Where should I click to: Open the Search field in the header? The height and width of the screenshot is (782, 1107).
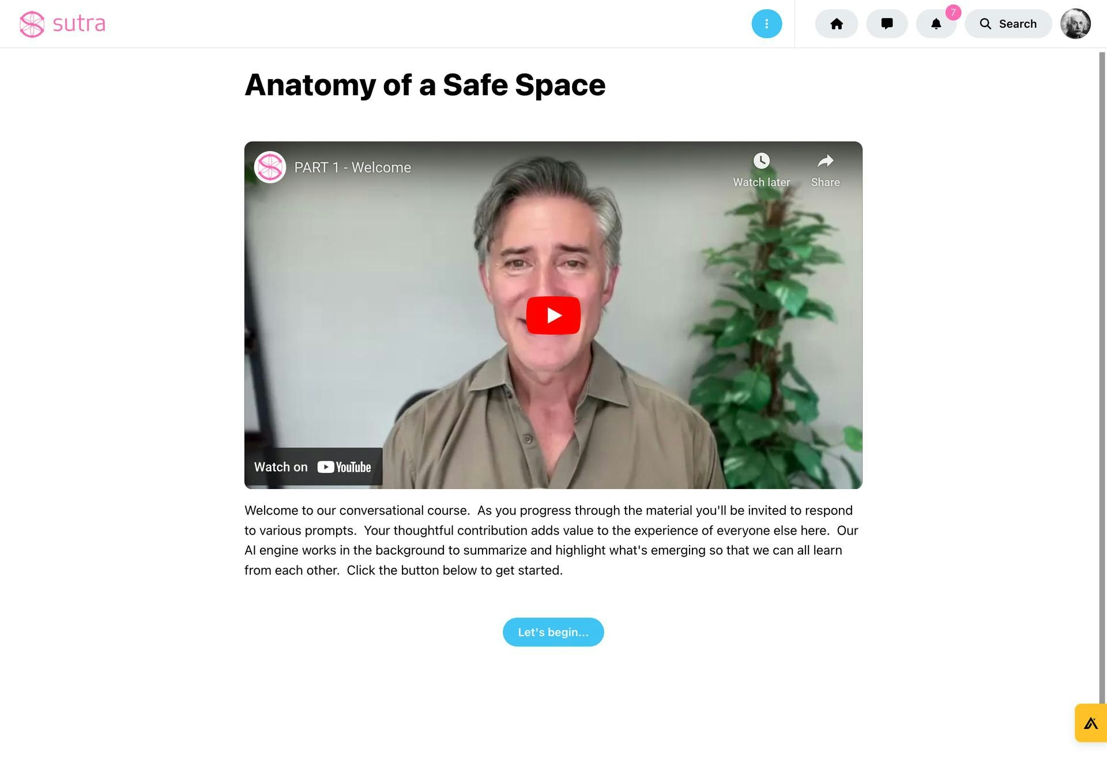pyautogui.click(x=1008, y=24)
